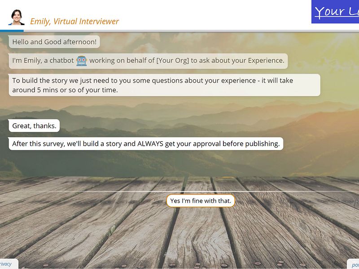359x269 pixels.
Task: Click the 'Hello and Good afternoon!' message
Action: pos(54,42)
